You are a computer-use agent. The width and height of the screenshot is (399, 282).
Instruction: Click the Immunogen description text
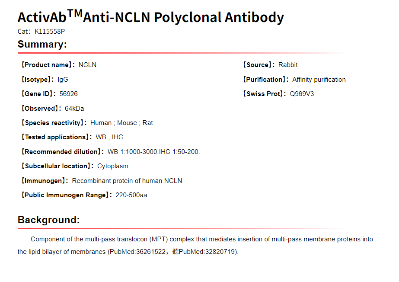pyautogui.click(x=127, y=181)
